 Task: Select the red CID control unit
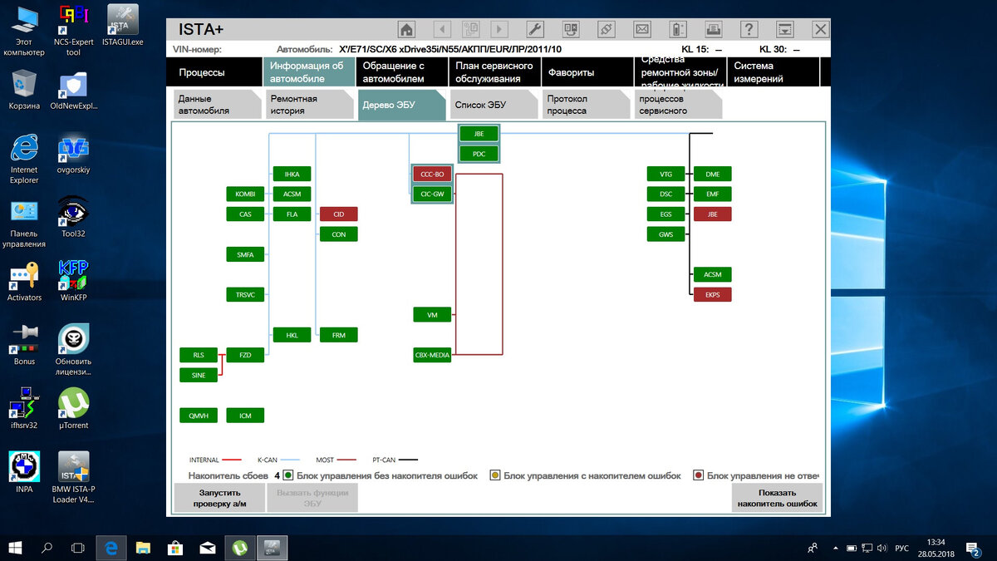338,214
